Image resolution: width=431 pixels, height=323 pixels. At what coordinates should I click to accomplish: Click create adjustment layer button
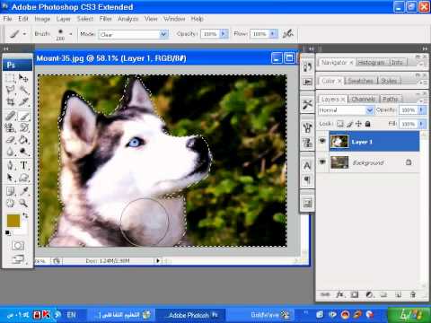pyautogui.click(x=369, y=294)
